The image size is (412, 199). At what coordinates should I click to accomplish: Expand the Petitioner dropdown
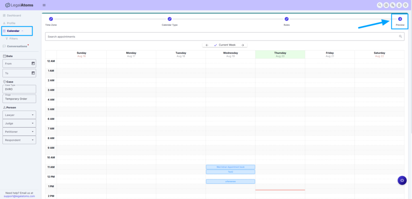coord(19,132)
